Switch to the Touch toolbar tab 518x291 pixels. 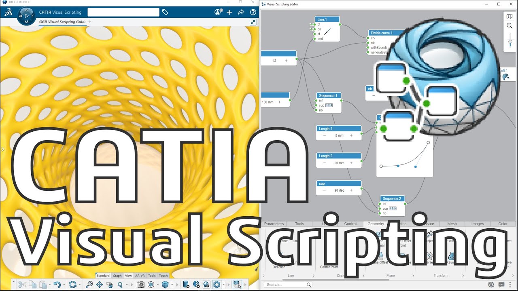(163, 276)
